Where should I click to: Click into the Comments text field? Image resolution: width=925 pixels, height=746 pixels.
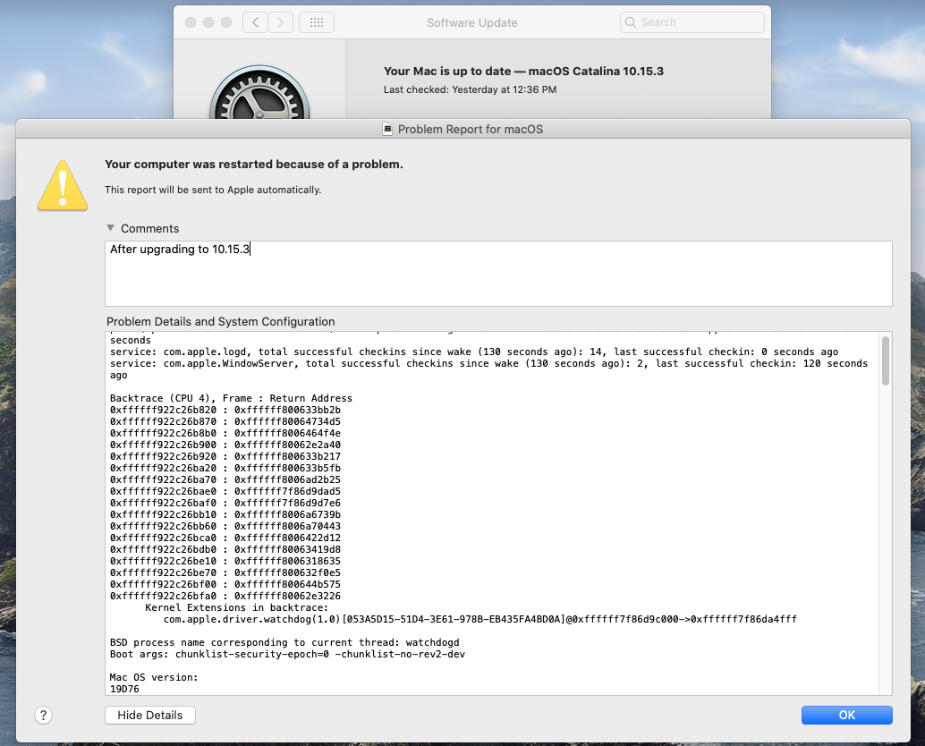498,274
